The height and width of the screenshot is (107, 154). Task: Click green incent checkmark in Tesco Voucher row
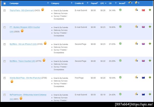click(x=120, y=61)
